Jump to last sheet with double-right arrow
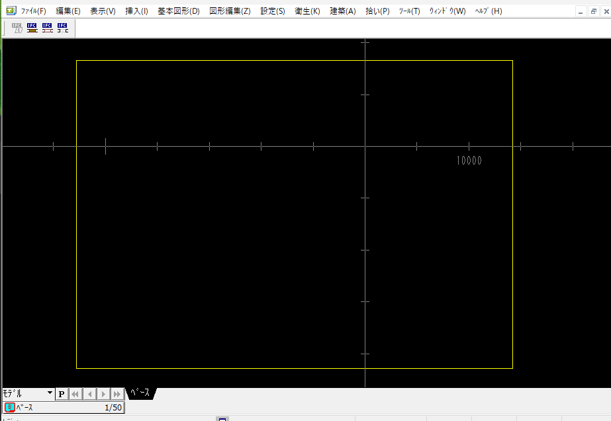This screenshot has height=421, width=611. coord(117,394)
